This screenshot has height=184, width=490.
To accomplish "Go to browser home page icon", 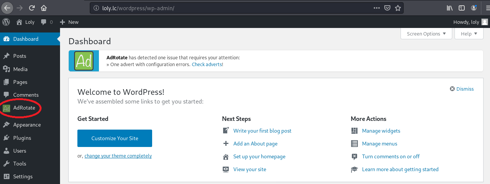I will click(x=44, y=8).
